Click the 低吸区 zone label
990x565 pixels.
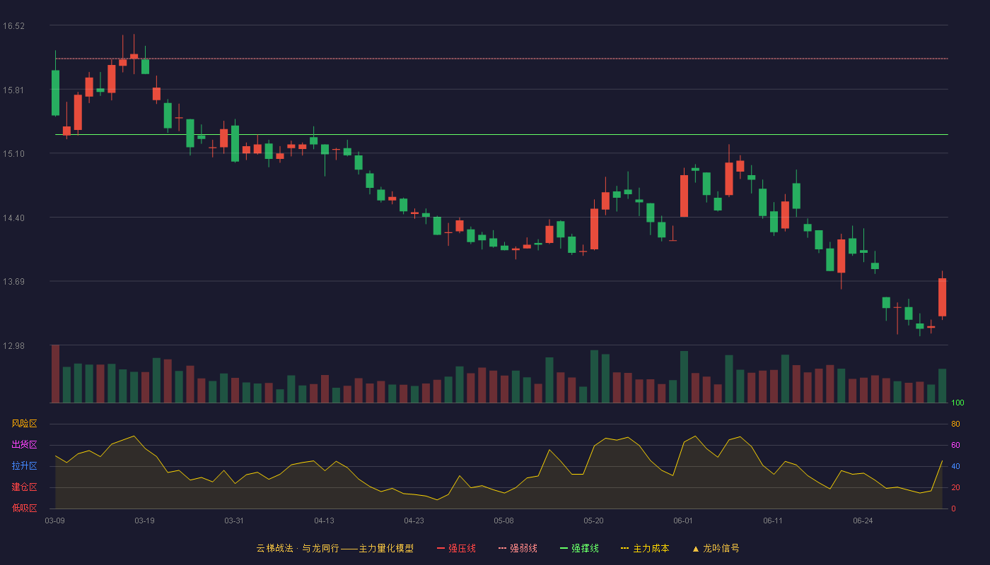tap(24, 509)
